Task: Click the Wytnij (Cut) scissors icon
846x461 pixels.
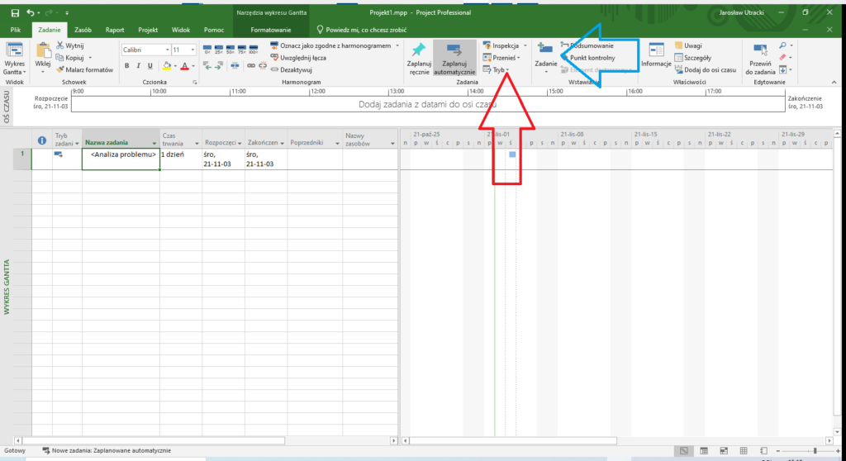Action: (60, 46)
